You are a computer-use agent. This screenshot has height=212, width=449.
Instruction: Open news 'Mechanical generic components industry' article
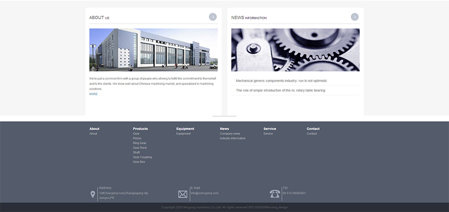[281, 81]
